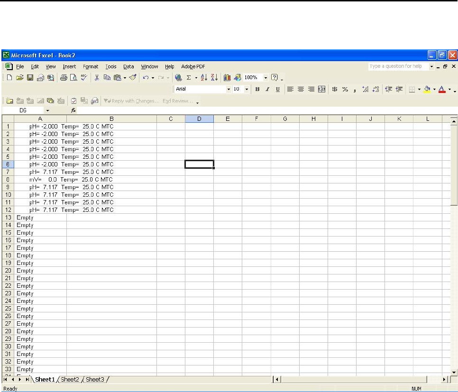Click the Save icon in toolbar
Screen dimensions: 458x392
coord(29,78)
